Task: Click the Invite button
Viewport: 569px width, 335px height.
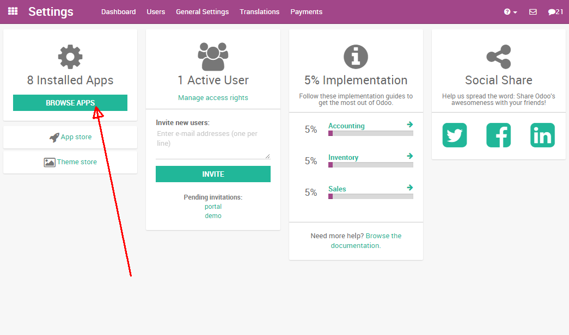Action: [213, 174]
